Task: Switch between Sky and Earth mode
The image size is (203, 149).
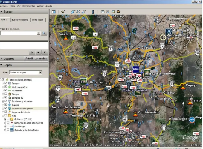Action: pos(118,12)
